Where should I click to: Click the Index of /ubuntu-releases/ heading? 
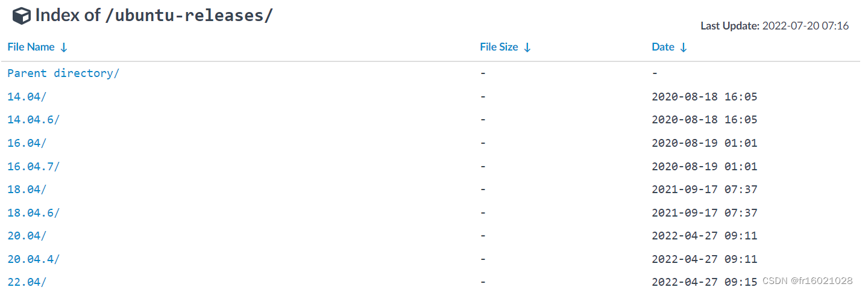point(154,15)
